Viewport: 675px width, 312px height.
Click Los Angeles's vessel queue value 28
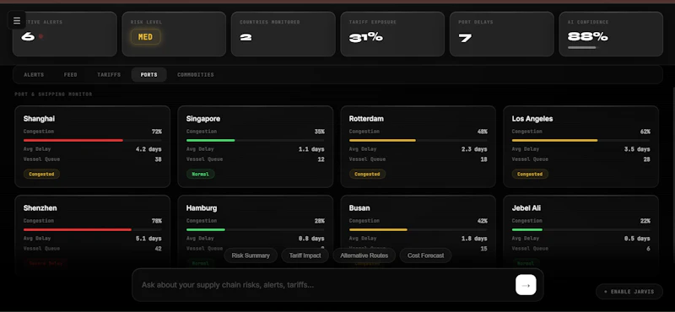(646, 159)
